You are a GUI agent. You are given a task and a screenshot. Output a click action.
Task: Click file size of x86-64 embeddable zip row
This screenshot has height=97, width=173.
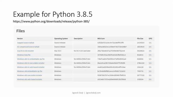tap(140, 59)
